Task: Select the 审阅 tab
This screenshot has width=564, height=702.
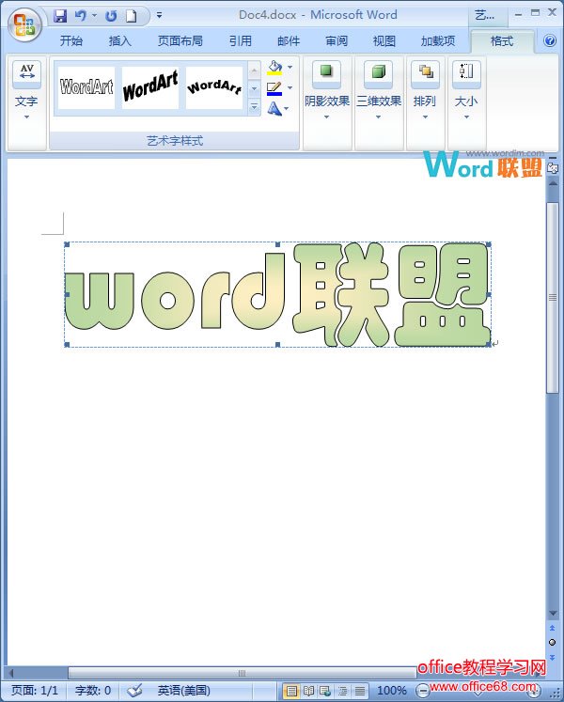Action: pos(337,41)
